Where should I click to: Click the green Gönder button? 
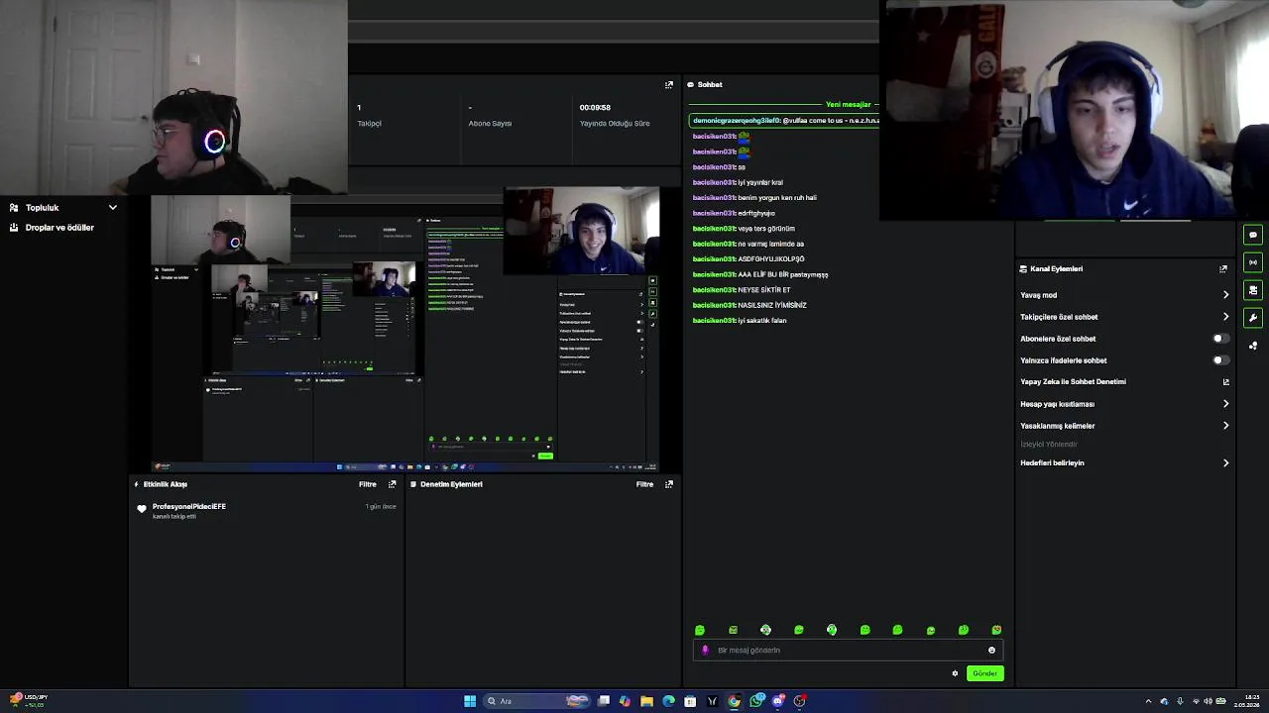[x=984, y=673]
